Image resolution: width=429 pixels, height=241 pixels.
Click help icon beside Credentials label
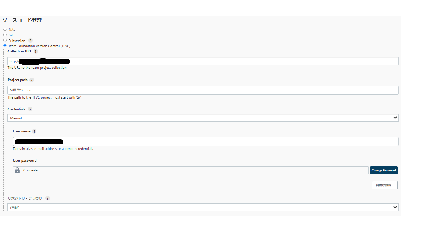pos(30,109)
